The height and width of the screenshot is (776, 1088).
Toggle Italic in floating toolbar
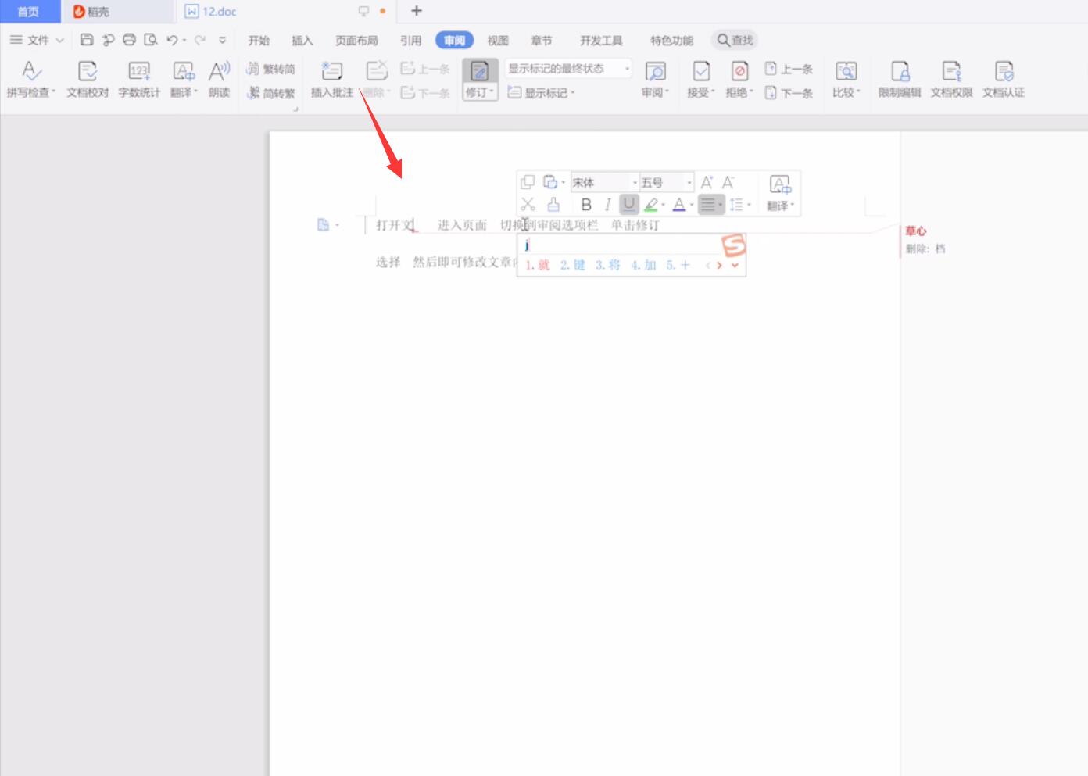point(607,205)
